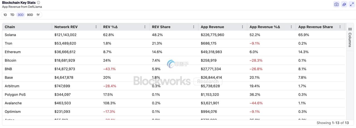
Task: Click Base's App Revenue $26,844,414
Action: coord(211,78)
